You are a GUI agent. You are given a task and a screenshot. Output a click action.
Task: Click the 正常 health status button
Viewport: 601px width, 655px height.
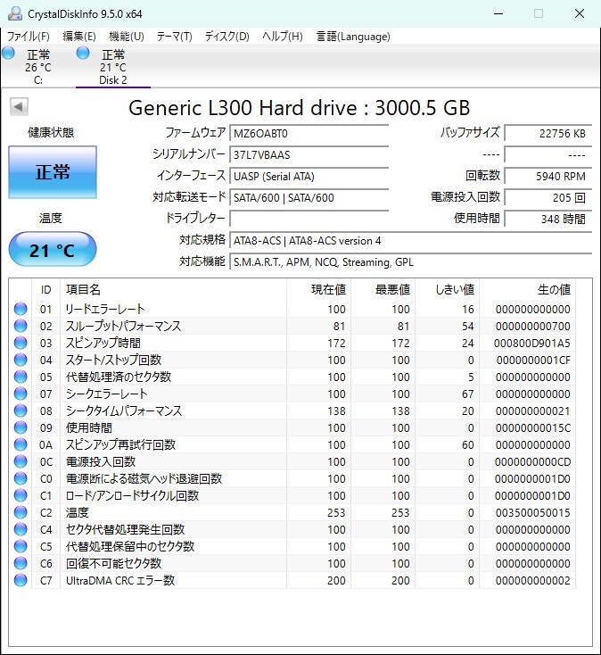tap(53, 172)
